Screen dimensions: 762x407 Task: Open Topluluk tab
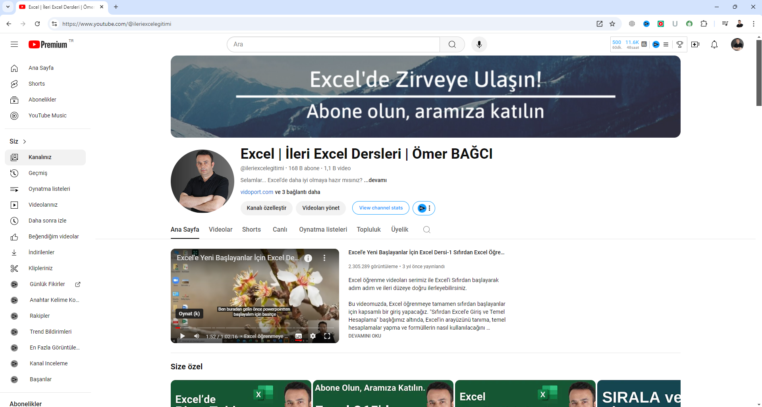[x=368, y=230]
